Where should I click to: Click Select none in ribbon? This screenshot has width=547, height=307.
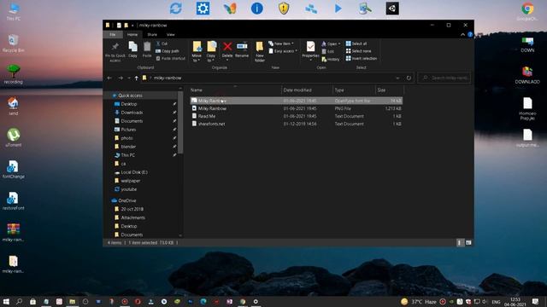358,51
